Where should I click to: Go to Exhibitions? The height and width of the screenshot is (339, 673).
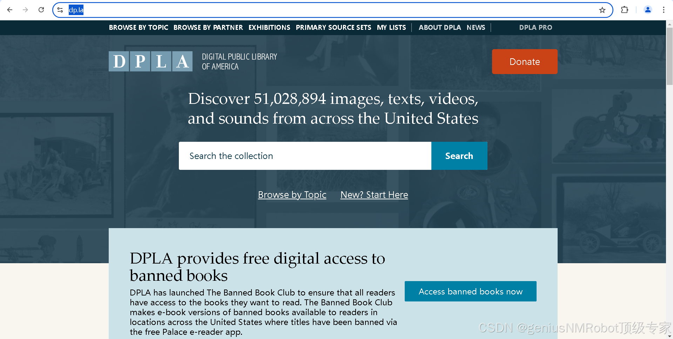pos(269,27)
